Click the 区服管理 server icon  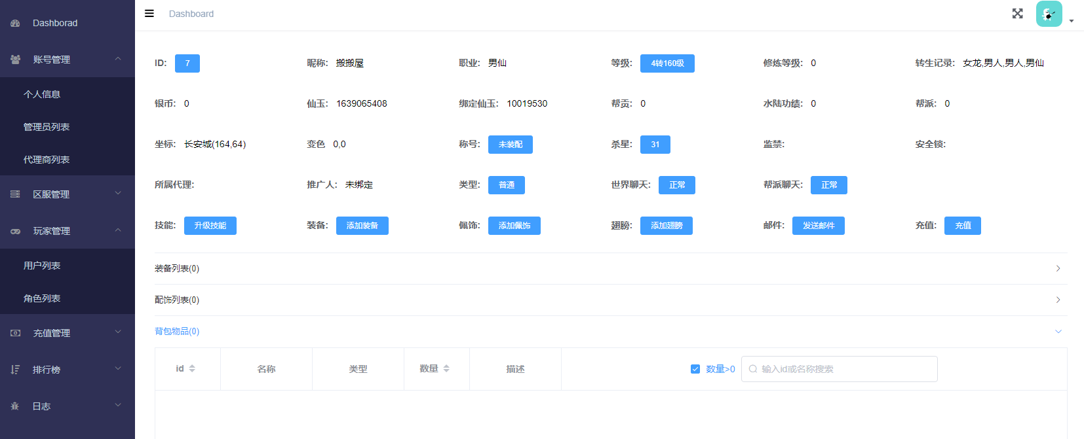pos(15,194)
